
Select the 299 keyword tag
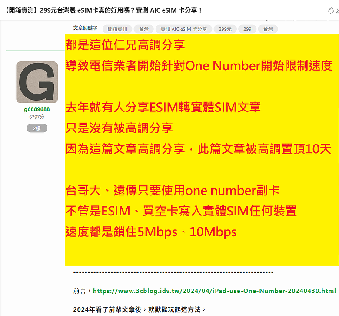(247, 29)
